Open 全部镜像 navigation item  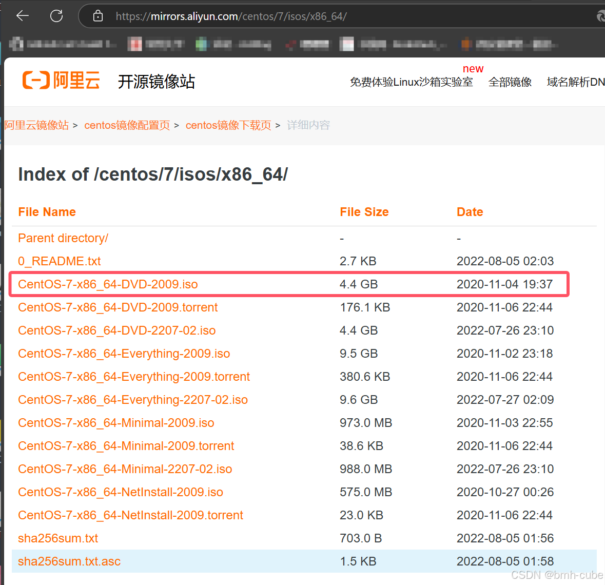[x=510, y=82]
